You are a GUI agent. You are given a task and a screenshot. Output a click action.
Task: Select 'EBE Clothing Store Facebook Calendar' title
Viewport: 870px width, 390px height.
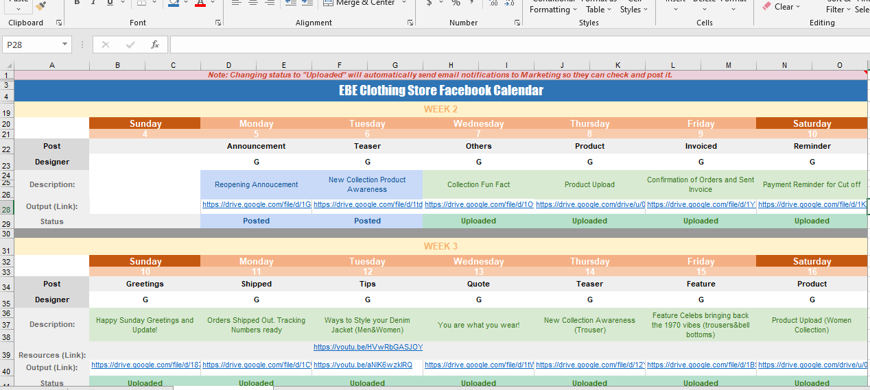(441, 90)
